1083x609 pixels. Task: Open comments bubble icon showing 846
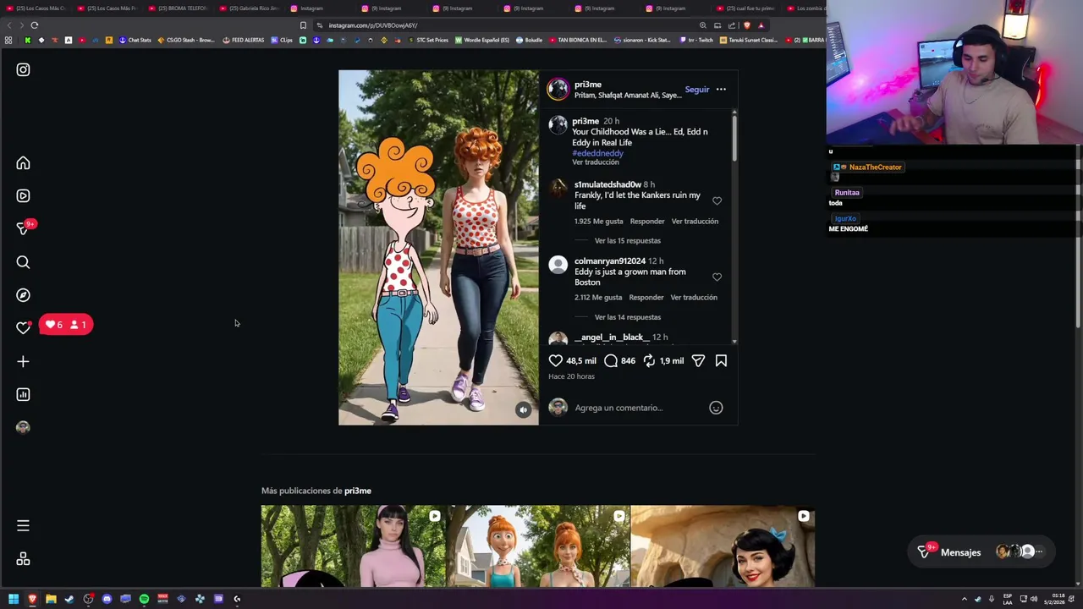pyautogui.click(x=611, y=361)
